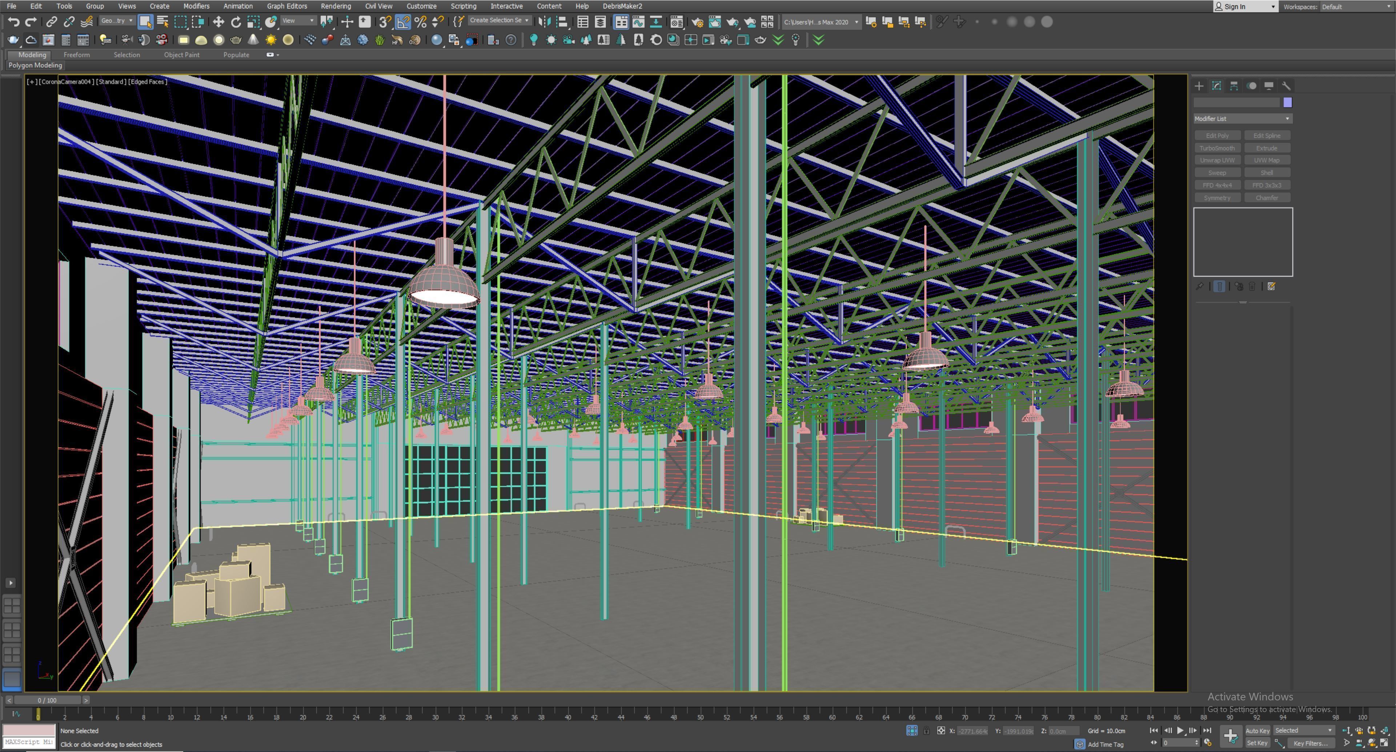Toggle Show End Result in modifier stack
Screen dimensions: 1396x752
[x=1219, y=286]
